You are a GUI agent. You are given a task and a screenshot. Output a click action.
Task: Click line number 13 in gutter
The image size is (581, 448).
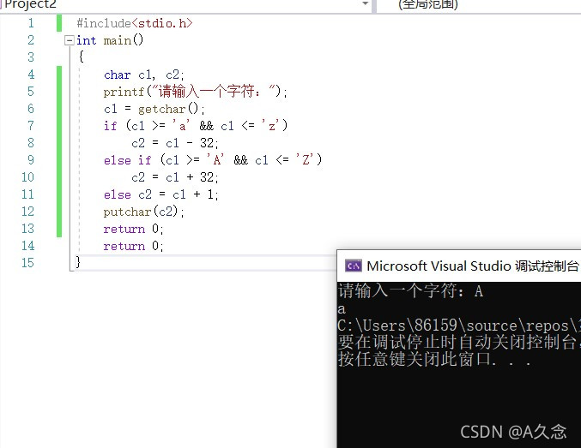coord(27,229)
